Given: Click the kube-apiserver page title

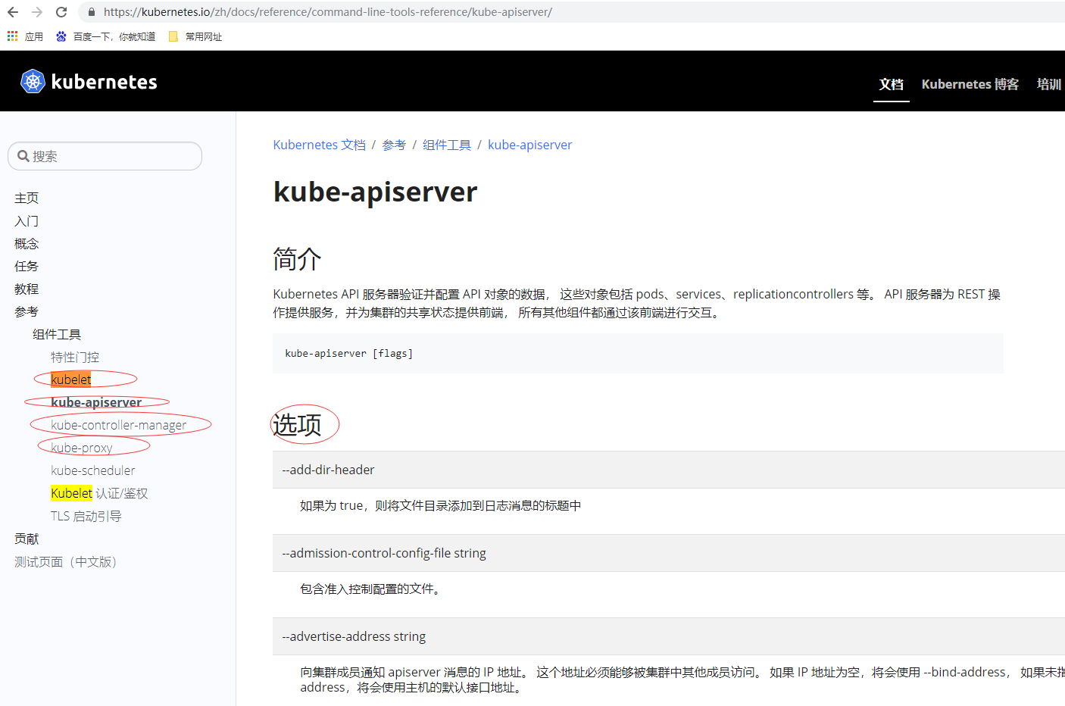Looking at the screenshot, I should point(376,192).
